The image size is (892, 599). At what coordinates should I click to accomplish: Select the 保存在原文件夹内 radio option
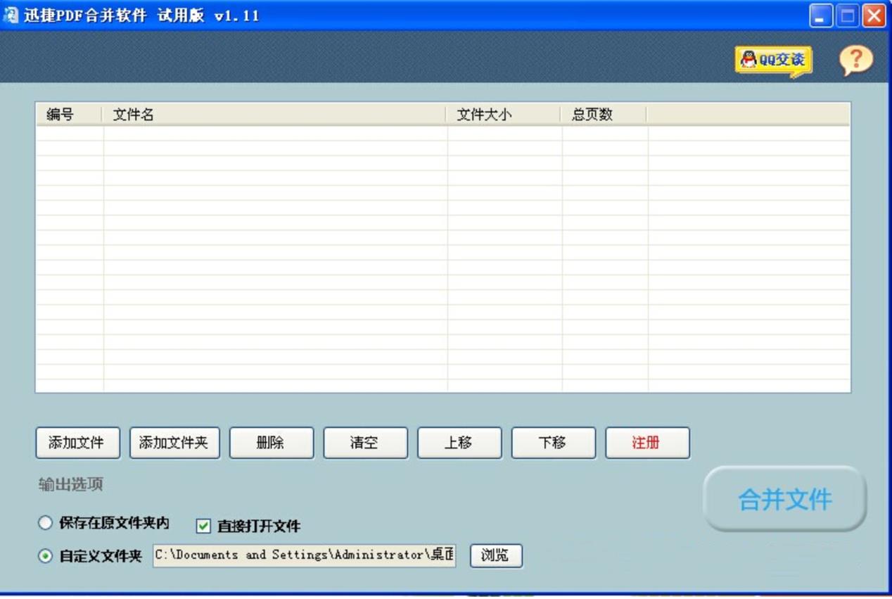46,523
